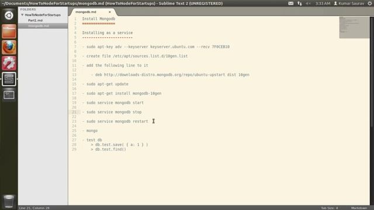
Task: Click line number 21 in the gutter
Action: (74, 112)
